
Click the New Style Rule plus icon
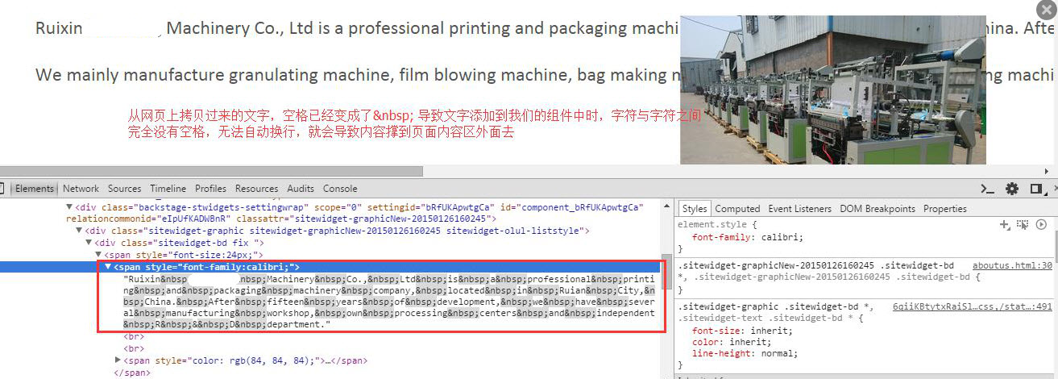[x=1004, y=225]
